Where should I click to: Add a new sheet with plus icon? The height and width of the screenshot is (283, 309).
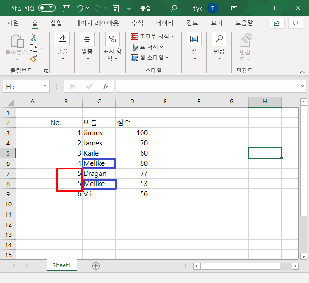click(96, 266)
